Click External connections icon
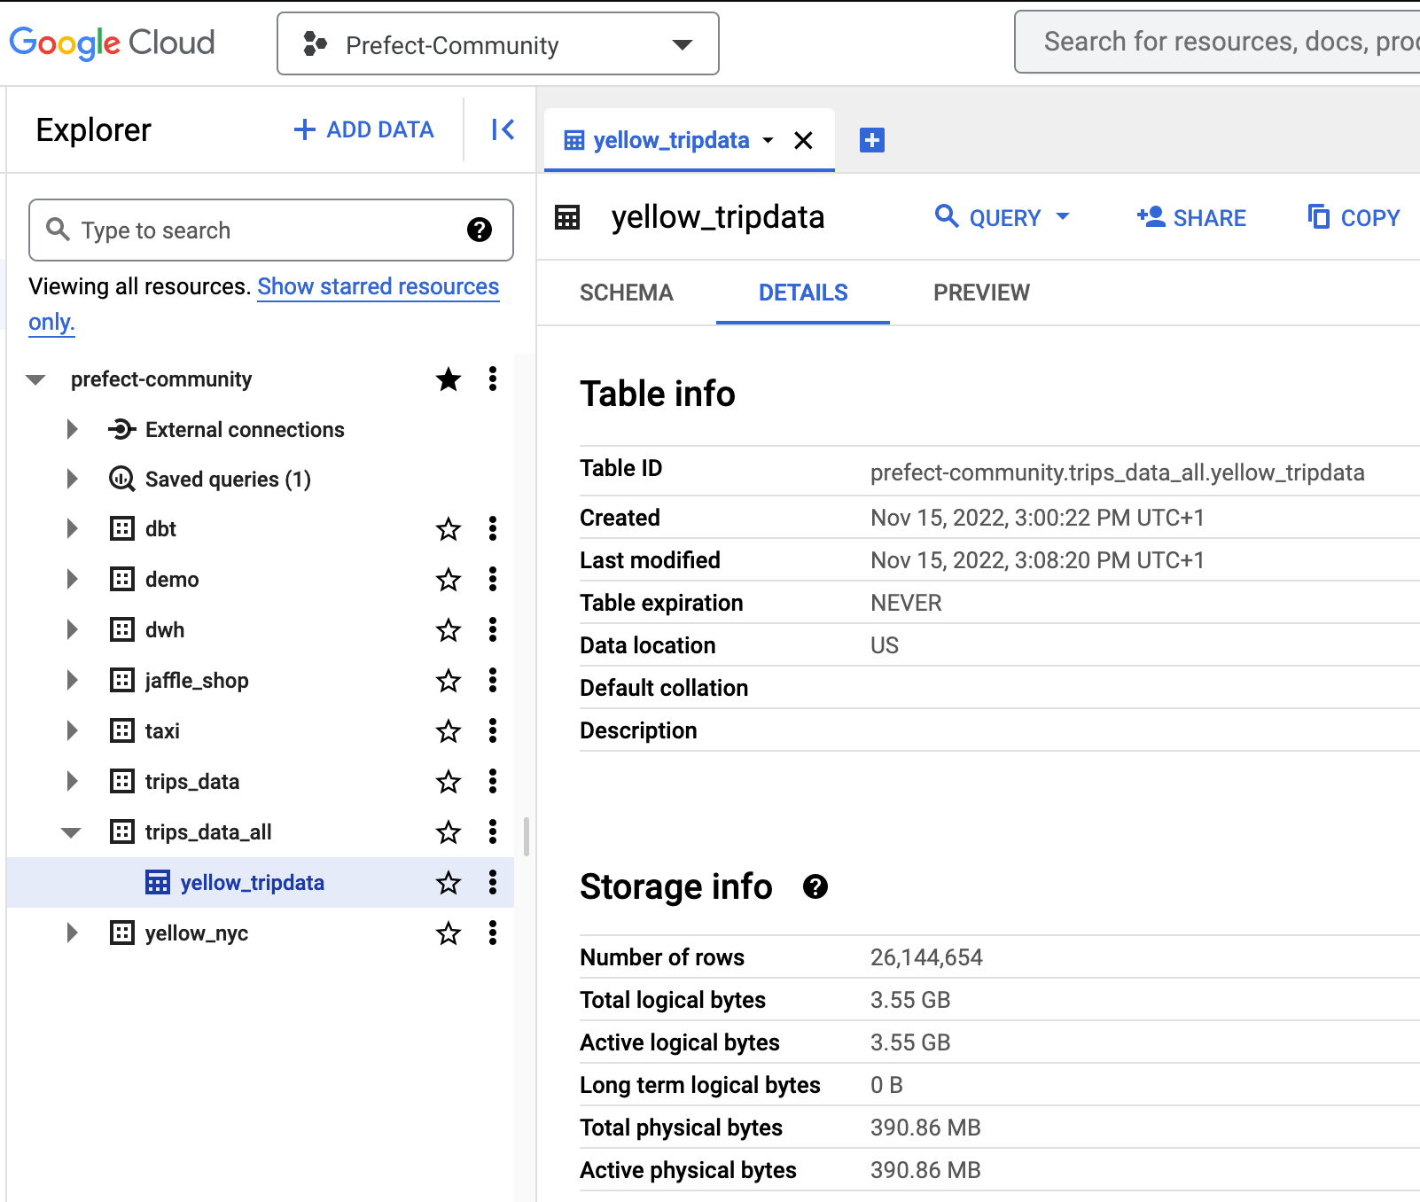This screenshot has width=1420, height=1202. coord(121,430)
